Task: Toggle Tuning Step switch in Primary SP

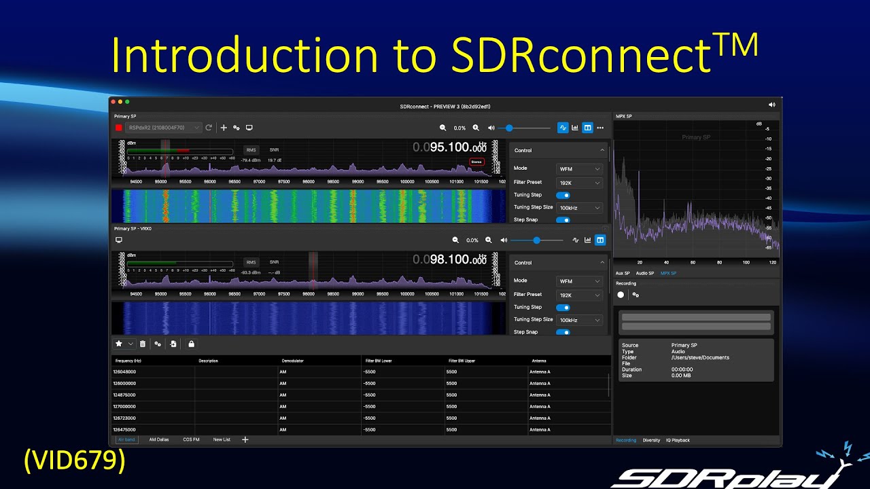Action: pos(563,195)
